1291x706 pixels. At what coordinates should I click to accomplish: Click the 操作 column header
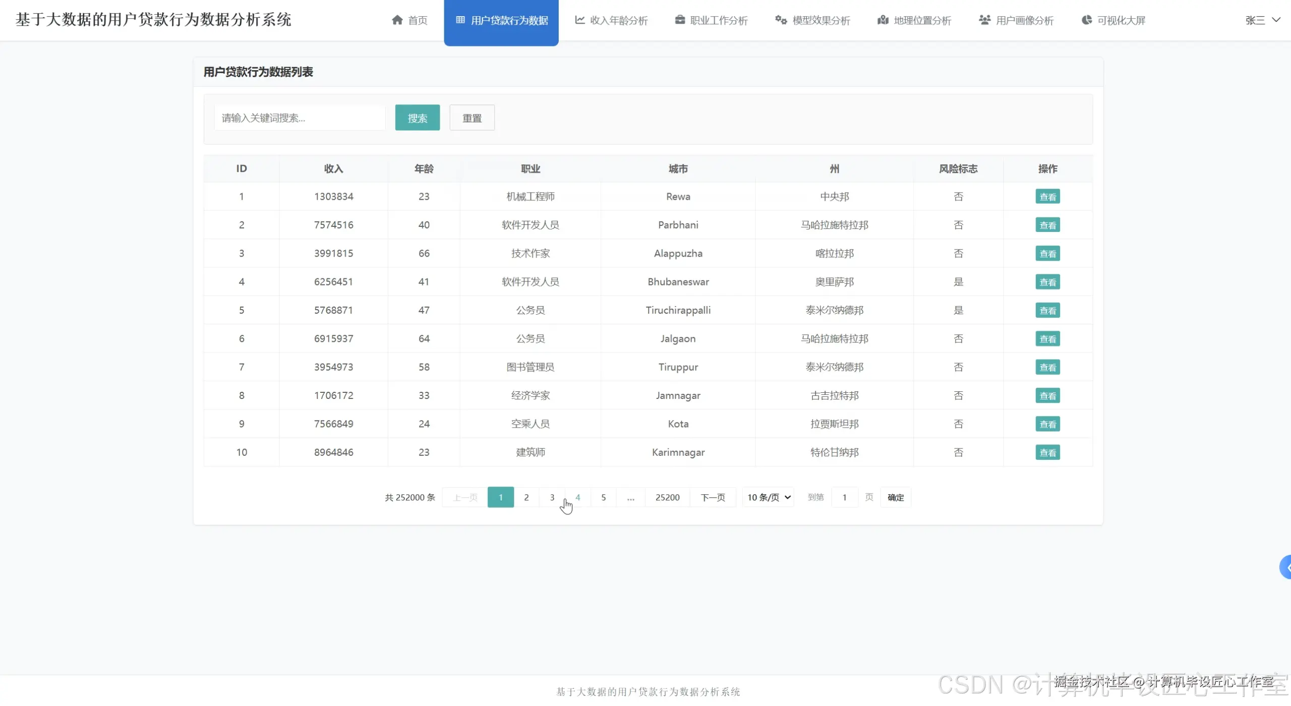coord(1048,168)
